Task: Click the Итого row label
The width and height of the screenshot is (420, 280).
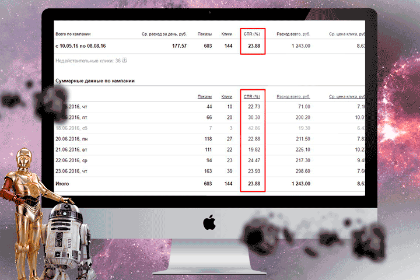Action: tap(62, 184)
